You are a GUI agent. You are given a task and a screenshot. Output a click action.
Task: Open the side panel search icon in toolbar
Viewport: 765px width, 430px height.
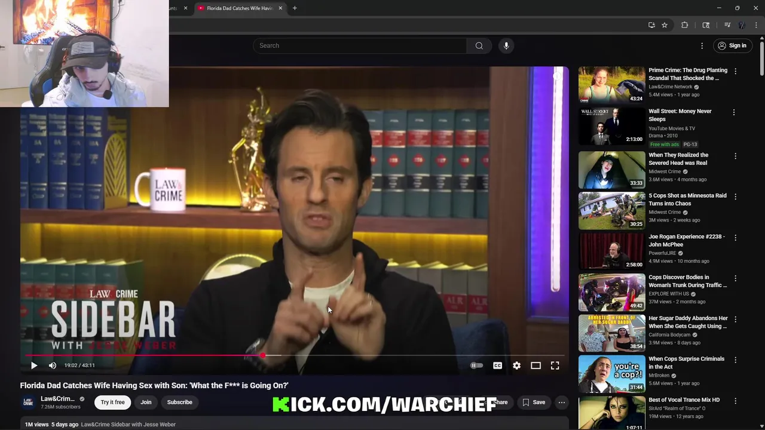[706, 25]
